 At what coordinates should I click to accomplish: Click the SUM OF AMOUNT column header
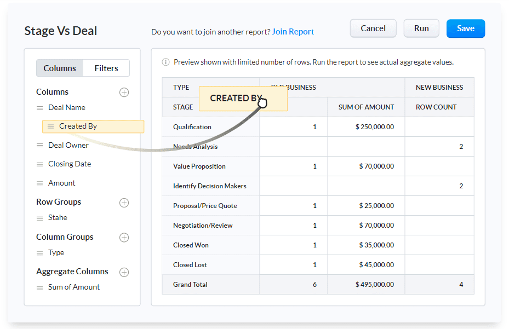tap(366, 107)
